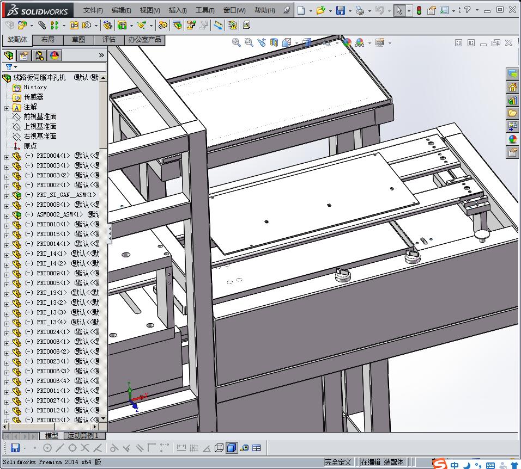
Task: Switch to the 运动算例 1 tab
Action: [83, 436]
